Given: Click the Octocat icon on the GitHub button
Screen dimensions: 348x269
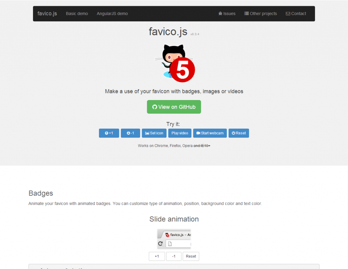Looking at the screenshot, I should (156, 107).
